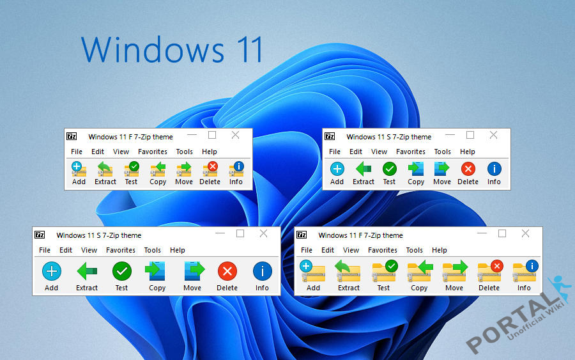The width and height of the screenshot is (575, 360).
Task: Click Move in small-icon F theme window
Action: pyautogui.click(x=184, y=173)
